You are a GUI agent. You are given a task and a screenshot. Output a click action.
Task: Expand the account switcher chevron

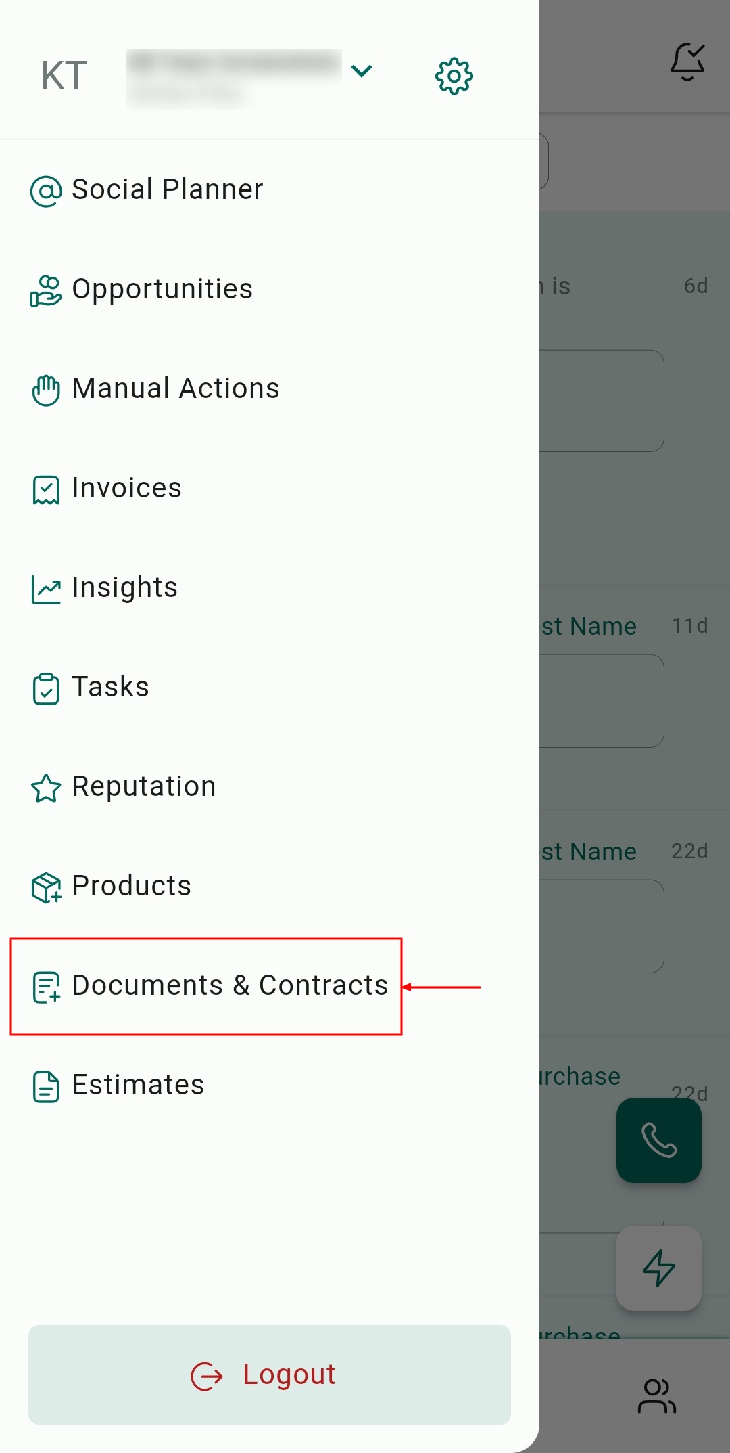pos(362,71)
